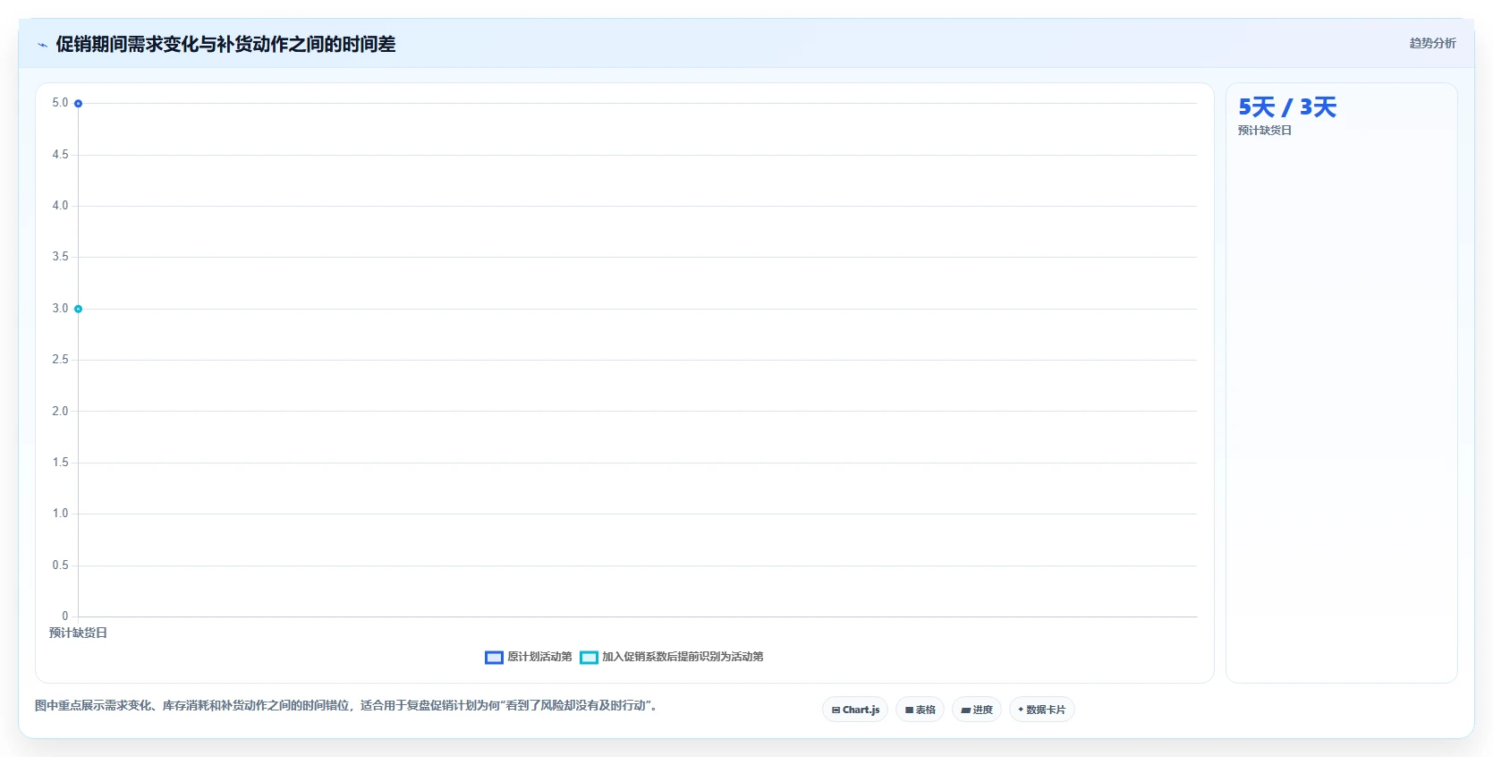
Task: Click the y-axis tick label 4.5
Action: point(60,155)
